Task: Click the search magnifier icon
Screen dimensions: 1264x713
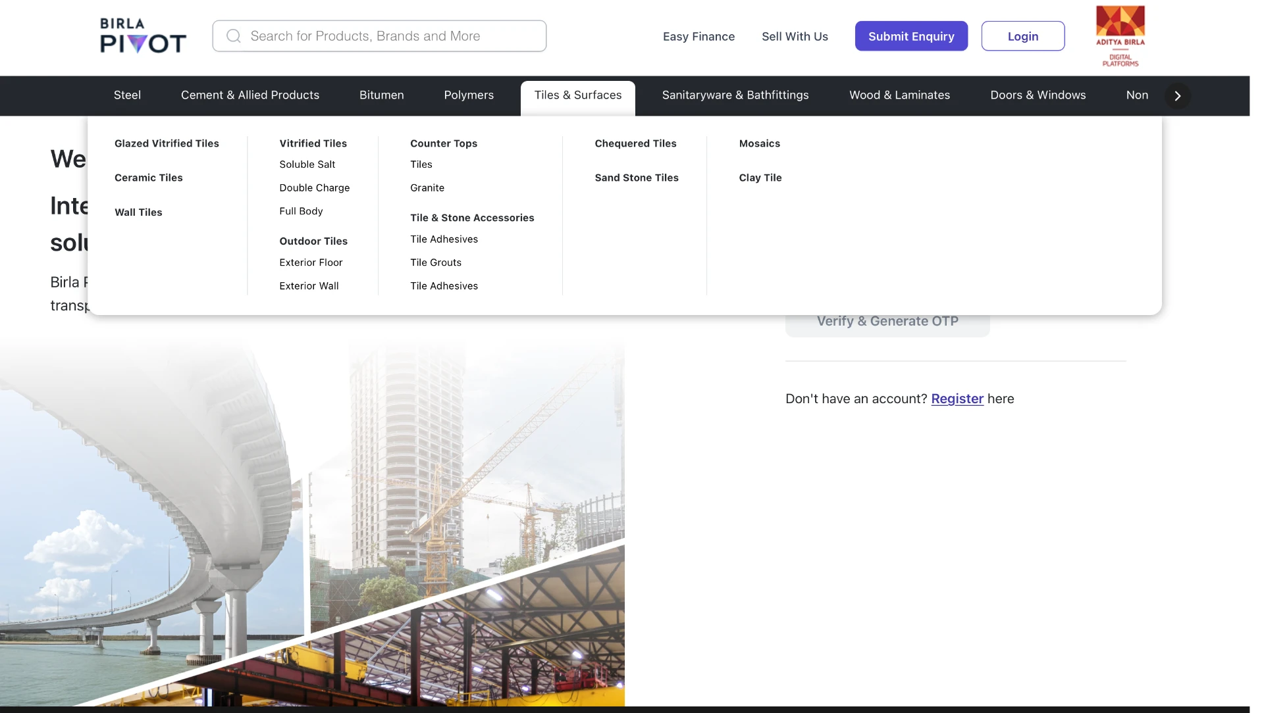Action: 234,36
